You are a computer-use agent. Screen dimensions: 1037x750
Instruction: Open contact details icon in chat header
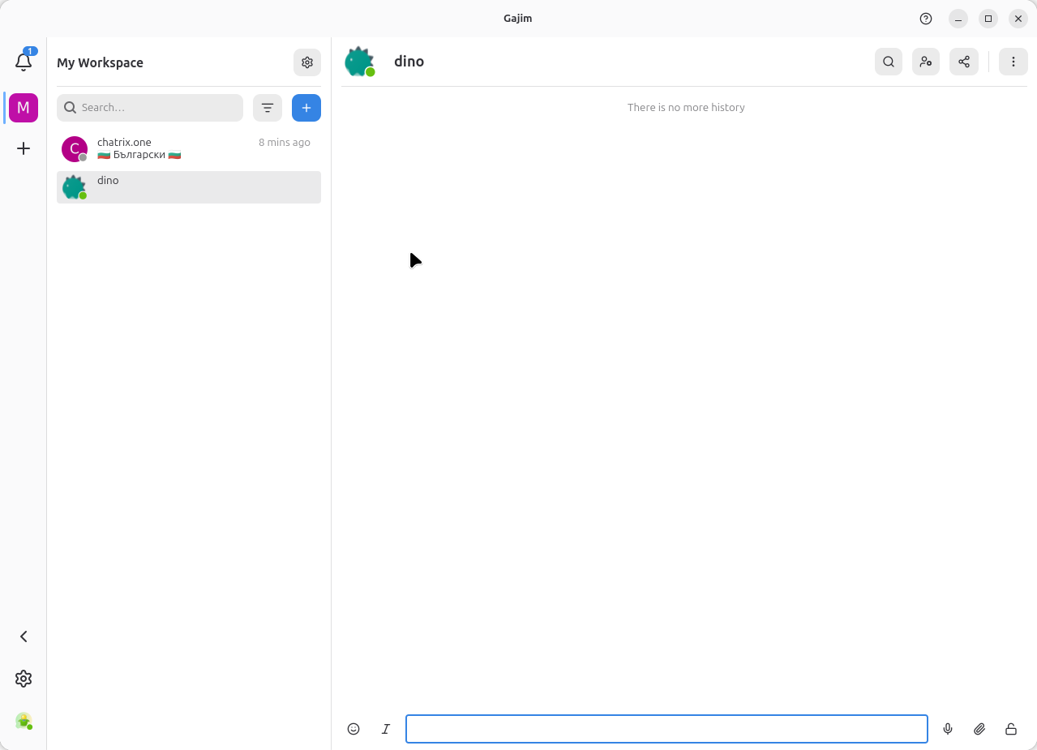pos(926,62)
